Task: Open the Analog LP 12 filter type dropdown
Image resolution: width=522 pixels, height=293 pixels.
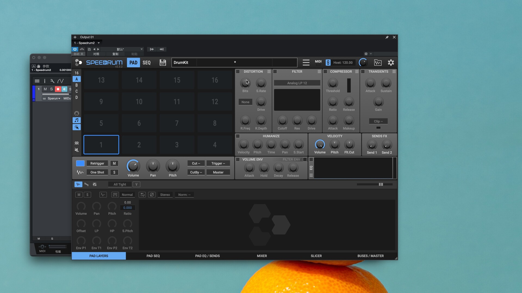Action: pyautogui.click(x=297, y=83)
